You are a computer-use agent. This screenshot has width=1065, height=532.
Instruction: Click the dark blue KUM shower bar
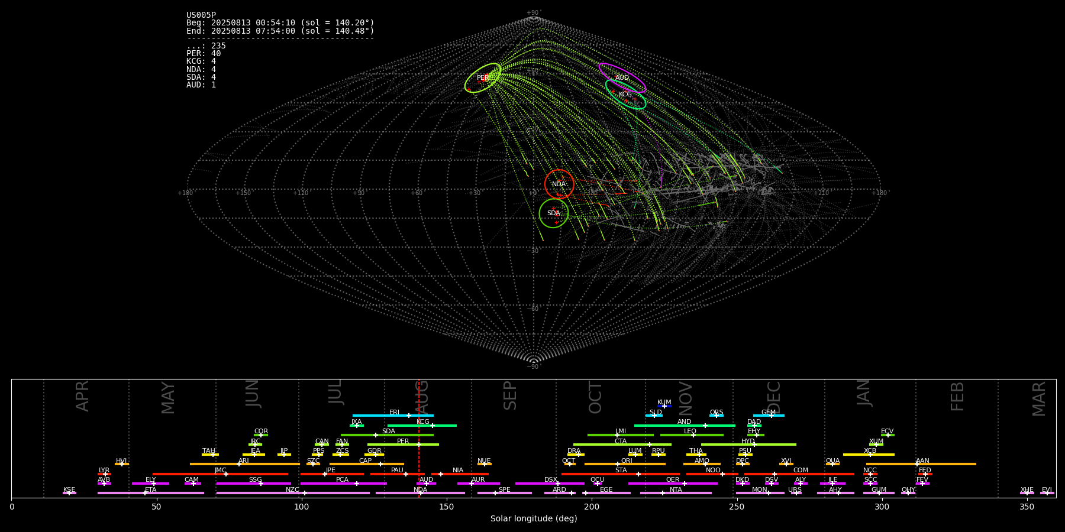pos(664,406)
